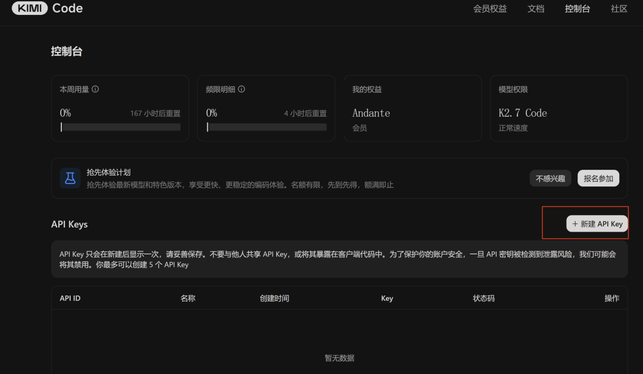Click the info icon beside 本周用量
Screen dimensions: 643x374
point(95,89)
